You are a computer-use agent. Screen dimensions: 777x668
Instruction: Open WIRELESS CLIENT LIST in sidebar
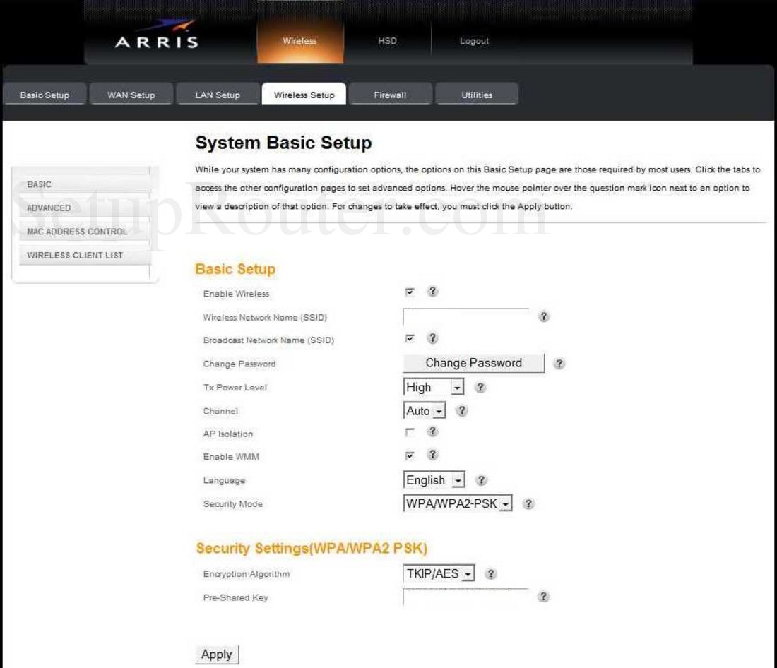[84, 255]
